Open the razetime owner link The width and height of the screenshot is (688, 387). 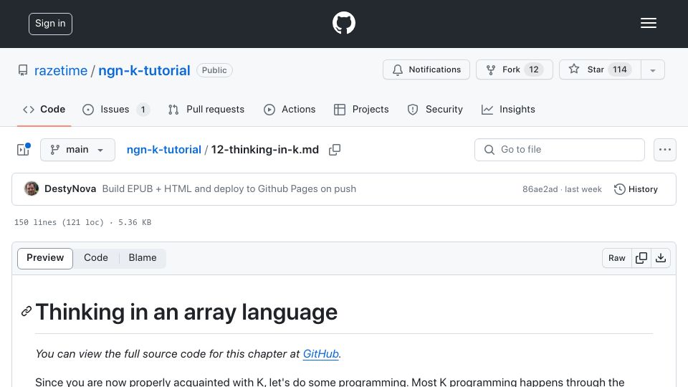[61, 70]
